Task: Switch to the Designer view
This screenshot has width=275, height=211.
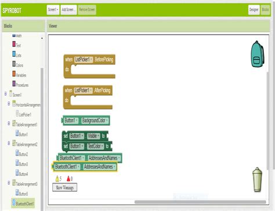Action: [254, 10]
